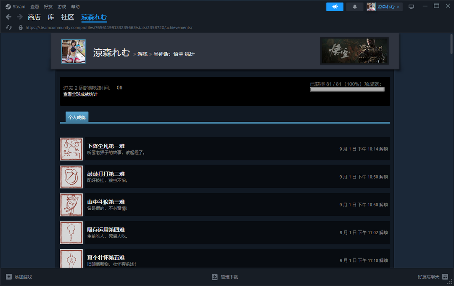Viewport: 454px width, 286px height.
Task: Click the 下午 10:14 解锁 timestamp
Action: pyautogui.click(x=364, y=149)
